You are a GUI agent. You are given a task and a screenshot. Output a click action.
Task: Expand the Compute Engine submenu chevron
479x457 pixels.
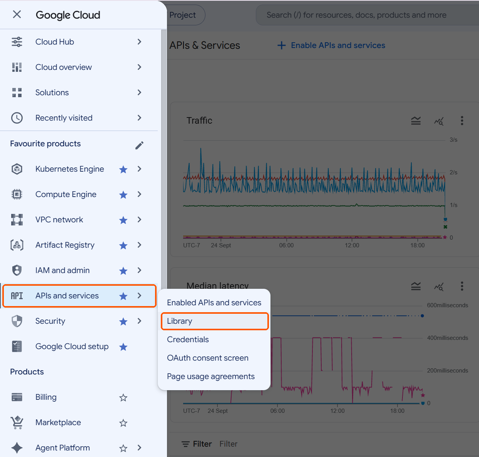click(x=139, y=194)
